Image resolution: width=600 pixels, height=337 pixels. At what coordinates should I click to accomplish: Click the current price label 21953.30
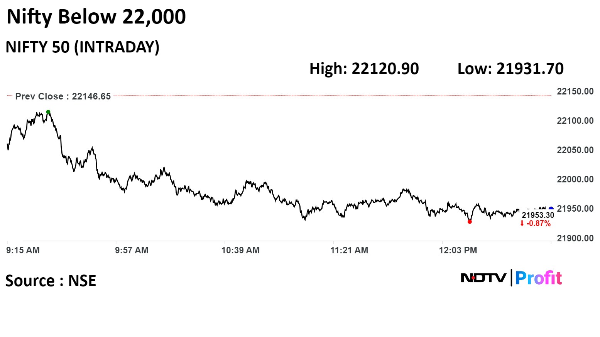click(x=538, y=215)
